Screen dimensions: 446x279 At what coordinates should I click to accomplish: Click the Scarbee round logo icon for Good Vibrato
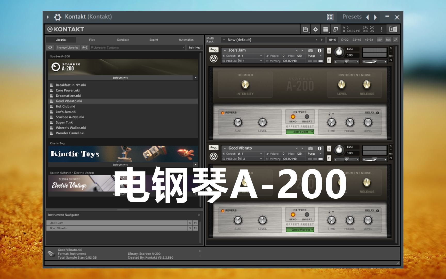(x=213, y=157)
